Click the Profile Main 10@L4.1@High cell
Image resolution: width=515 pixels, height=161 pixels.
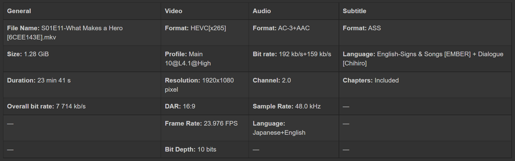click(x=188, y=59)
